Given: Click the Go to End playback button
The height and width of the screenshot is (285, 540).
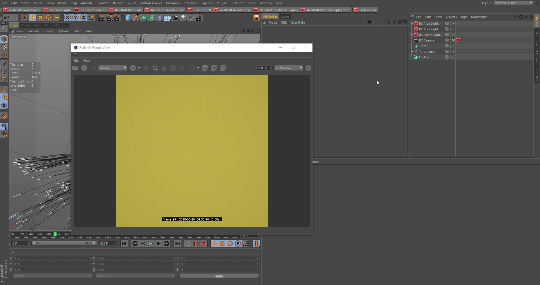Looking at the screenshot, I should [177, 243].
